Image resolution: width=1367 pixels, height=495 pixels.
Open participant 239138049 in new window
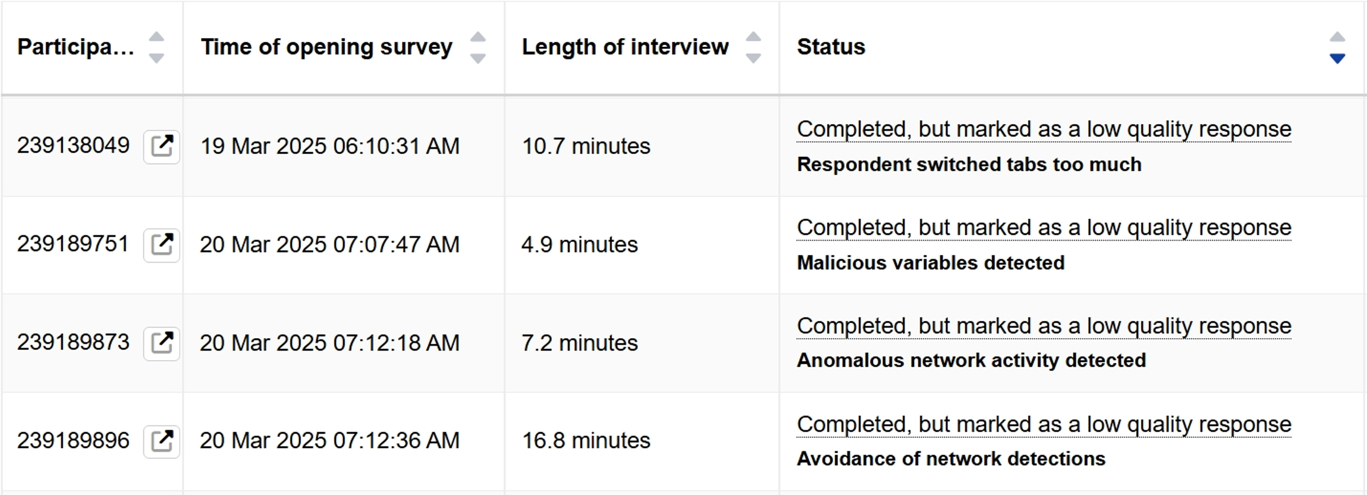162,146
